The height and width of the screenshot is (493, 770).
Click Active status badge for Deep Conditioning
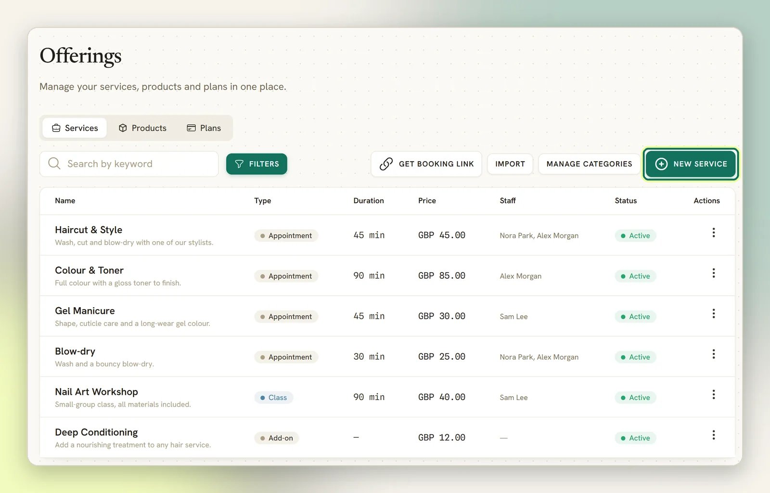pos(635,438)
